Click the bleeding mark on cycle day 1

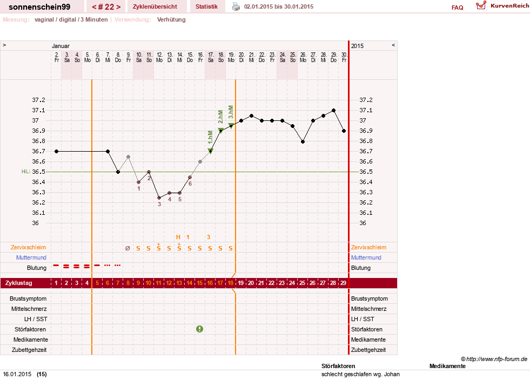click(56, 266)
